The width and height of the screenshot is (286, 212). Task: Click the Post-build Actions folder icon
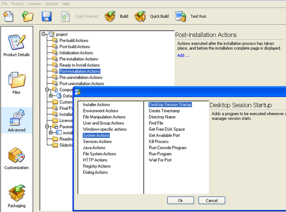pyautogui.click(x=55, y=46)
